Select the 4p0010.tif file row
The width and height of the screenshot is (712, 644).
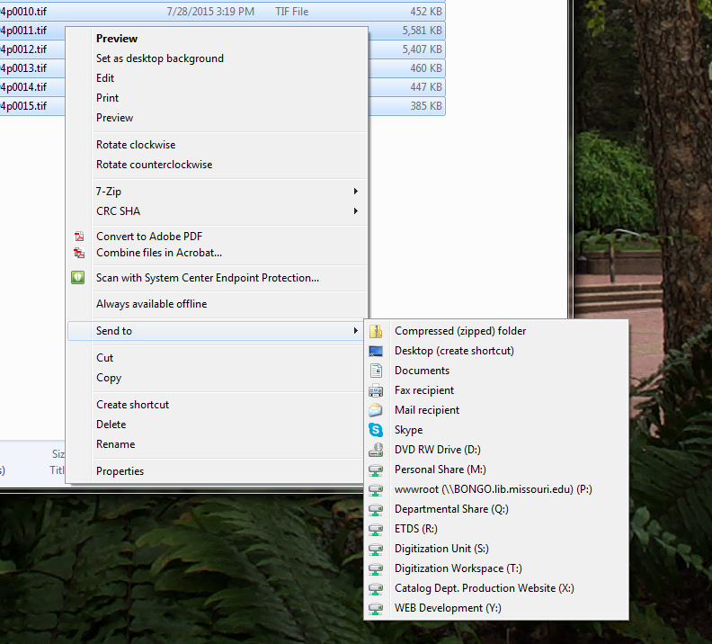tap(135, 11)
